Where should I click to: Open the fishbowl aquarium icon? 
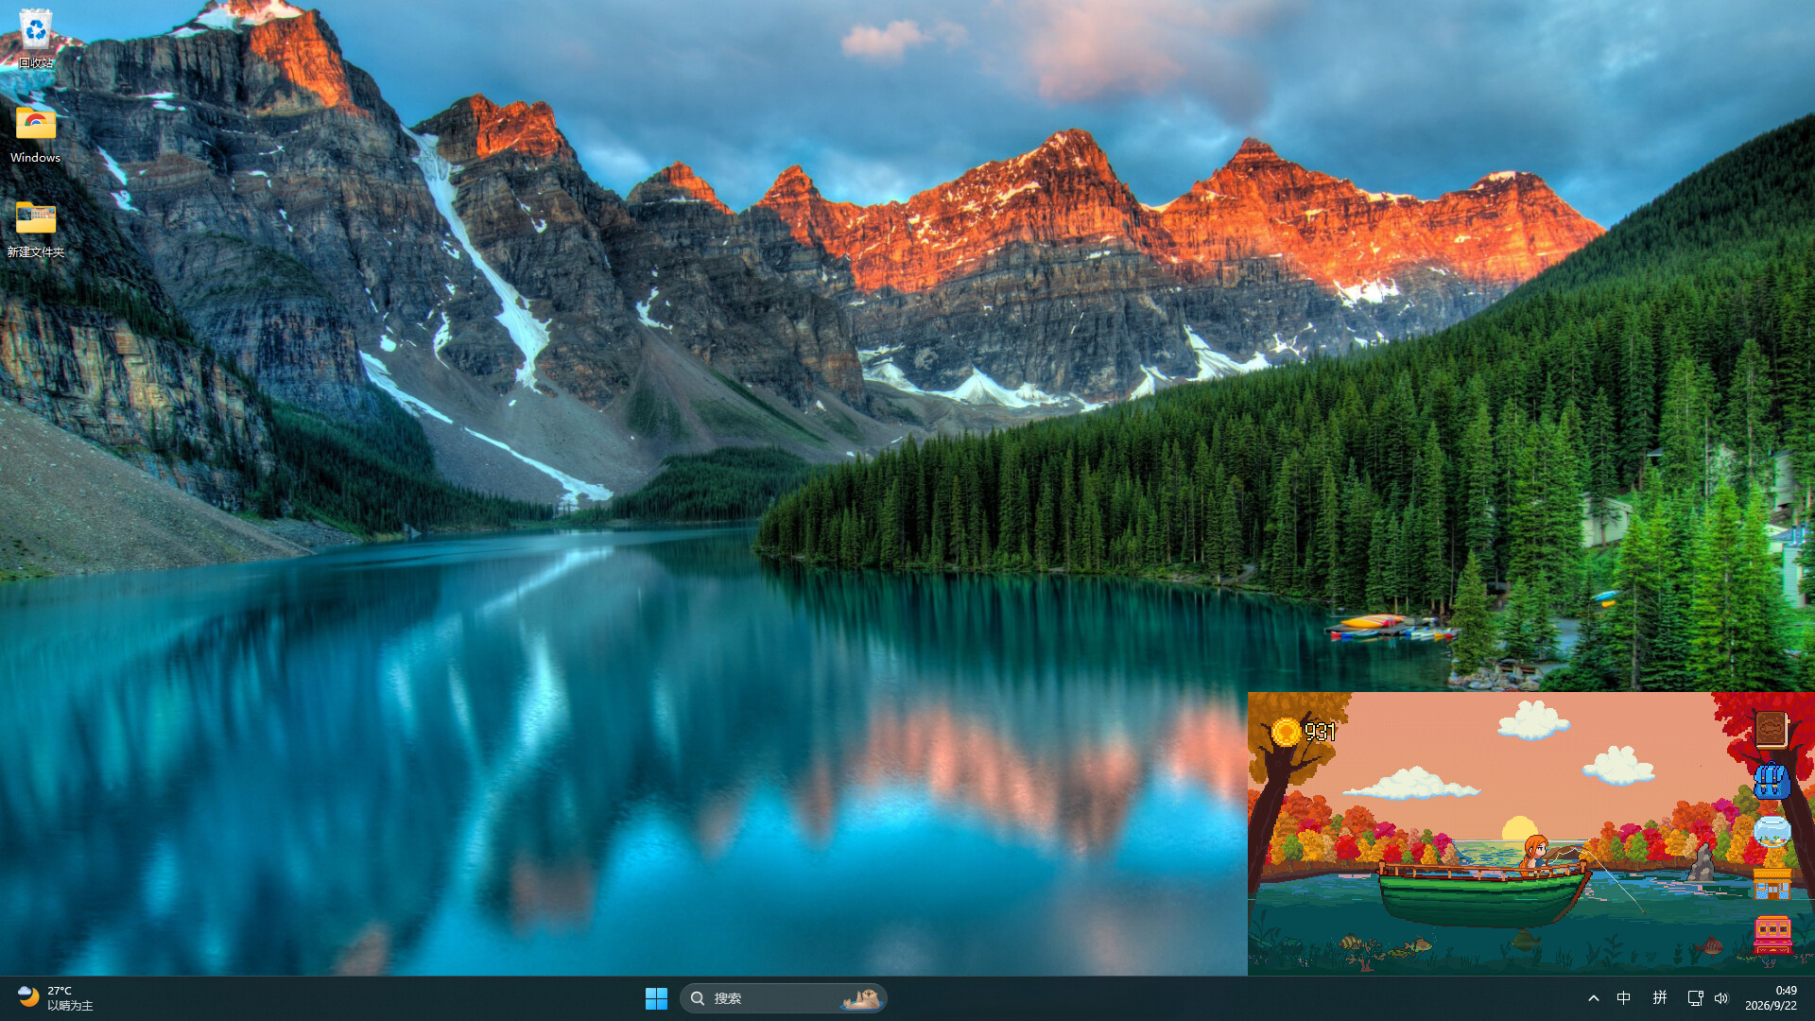point(1772,832)
